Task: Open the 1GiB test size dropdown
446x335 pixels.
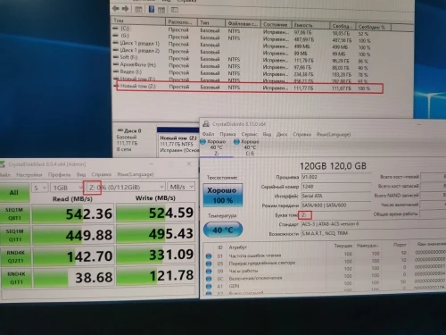Action: 67,188
